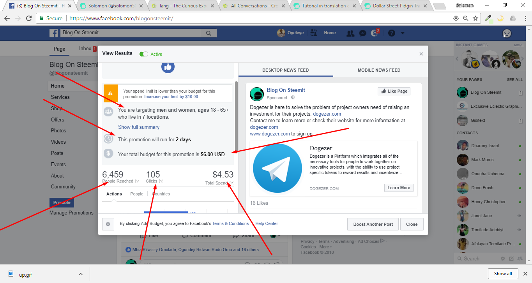Screen dimensions: 532x283
Task: Open chat with Dhamny Israel
Action: 485,146
